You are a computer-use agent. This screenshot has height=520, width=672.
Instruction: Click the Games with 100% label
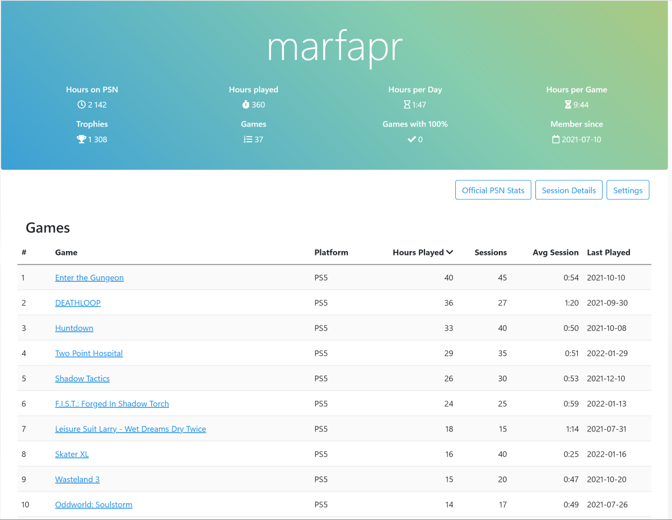(415, 124)
